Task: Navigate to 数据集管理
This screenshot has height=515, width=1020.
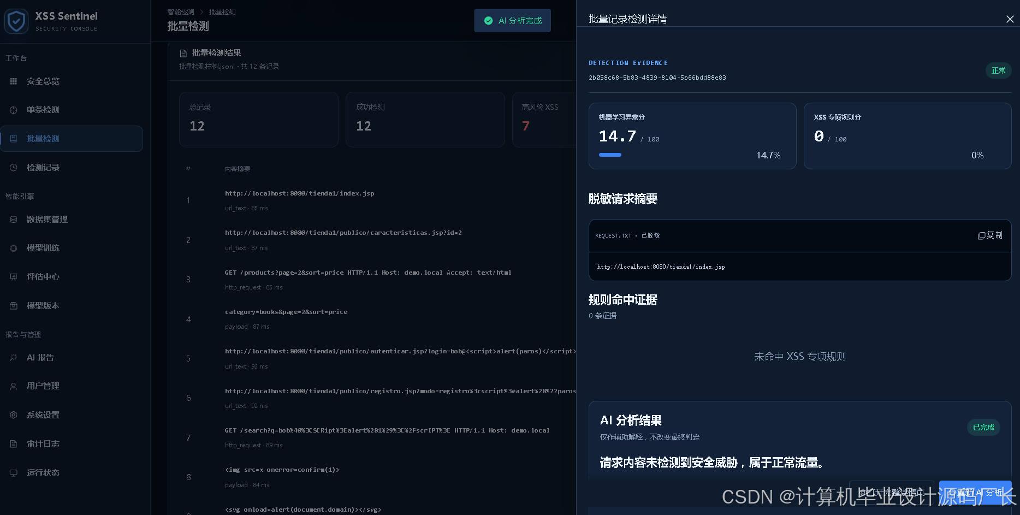Action: click(72, 220)
